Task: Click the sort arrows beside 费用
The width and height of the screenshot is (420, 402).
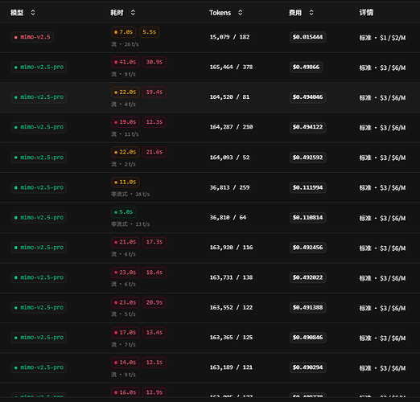Action: [311, 13]
